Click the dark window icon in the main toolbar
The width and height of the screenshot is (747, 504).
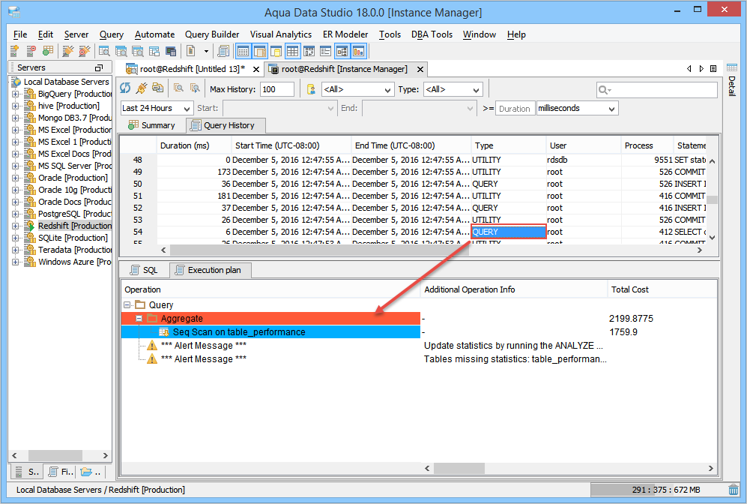pos(171,51)
